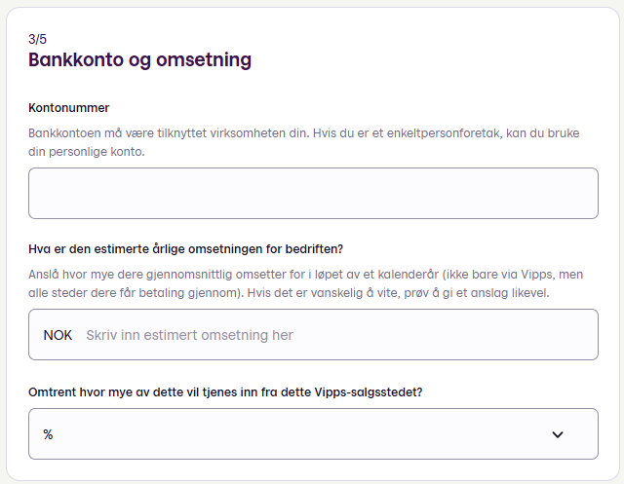Image resolution: width=624 pixels, height=484 pixels.
Task: Click the dropdown chevron arrow icon
Action: tap(558, 434)
